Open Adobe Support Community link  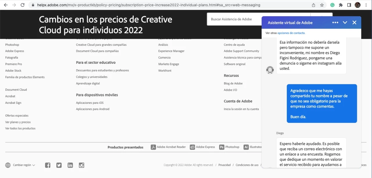(x=241, y=51)
